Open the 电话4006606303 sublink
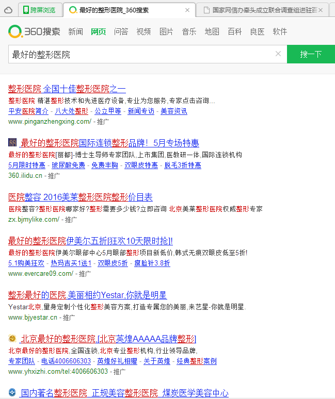 click(x=66, y=361)
